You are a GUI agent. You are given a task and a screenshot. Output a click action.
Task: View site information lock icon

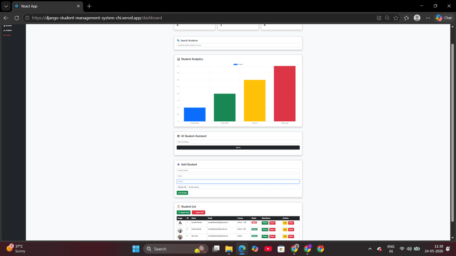(x=27, y=18)
